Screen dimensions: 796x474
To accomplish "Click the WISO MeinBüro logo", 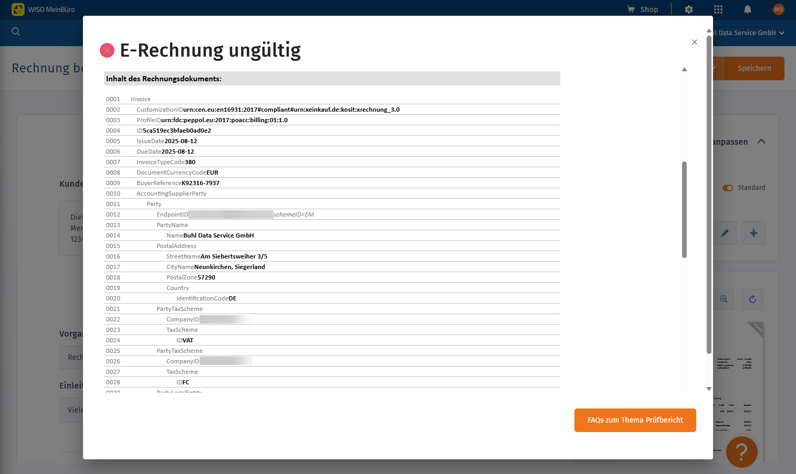I will pos(43,9).
